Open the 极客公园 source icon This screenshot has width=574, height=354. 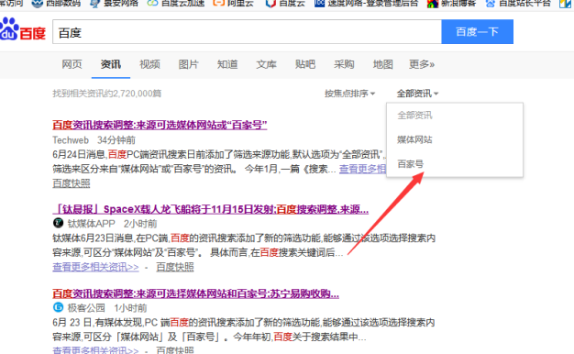coord(58,307)
